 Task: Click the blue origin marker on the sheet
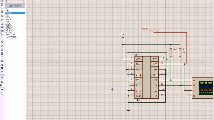click(112, 89)
